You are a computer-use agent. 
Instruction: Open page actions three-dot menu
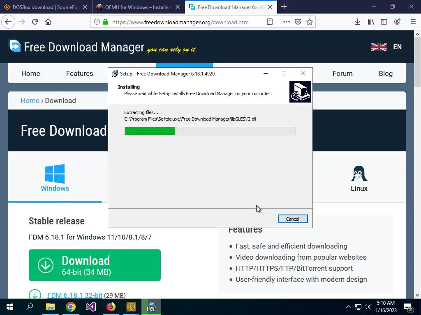(x=286, y=22)
